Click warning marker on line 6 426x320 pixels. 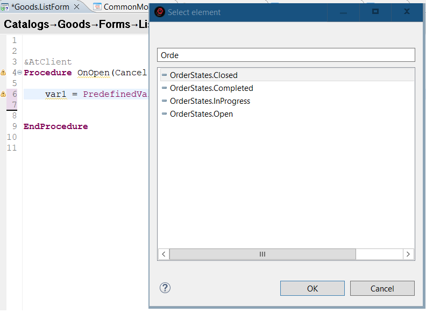(3, 94)
